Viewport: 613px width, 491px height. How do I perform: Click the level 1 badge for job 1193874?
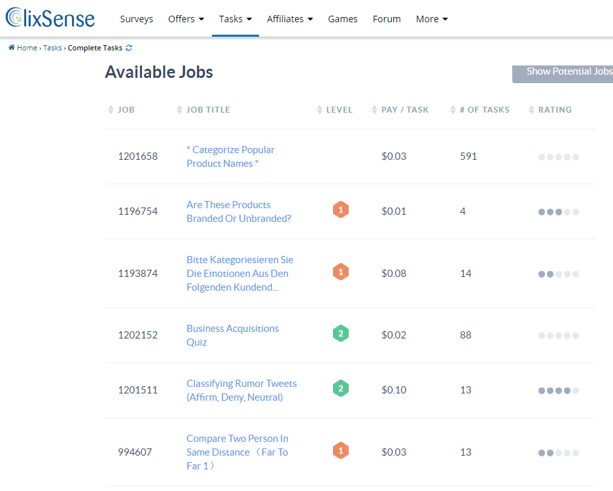point(340,272)
